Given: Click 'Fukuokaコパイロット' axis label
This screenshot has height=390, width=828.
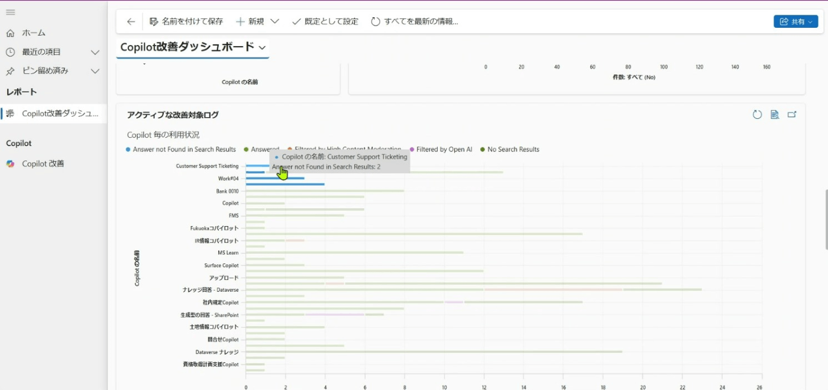Looking at the screenshot, I should point(214,228).
